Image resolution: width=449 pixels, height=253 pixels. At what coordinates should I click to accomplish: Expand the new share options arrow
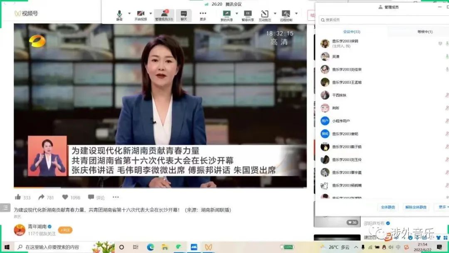click(237, 13)
